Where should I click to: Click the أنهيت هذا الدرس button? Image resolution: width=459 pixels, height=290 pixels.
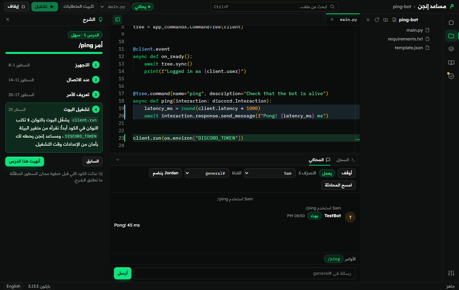click(25, 162)
